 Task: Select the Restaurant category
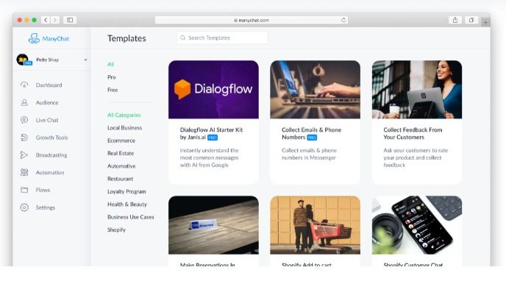point(120,179)
